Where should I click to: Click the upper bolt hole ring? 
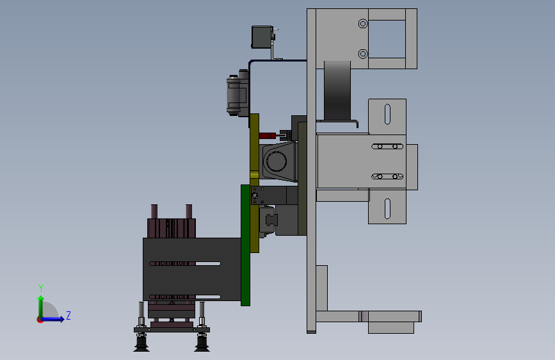363,24
